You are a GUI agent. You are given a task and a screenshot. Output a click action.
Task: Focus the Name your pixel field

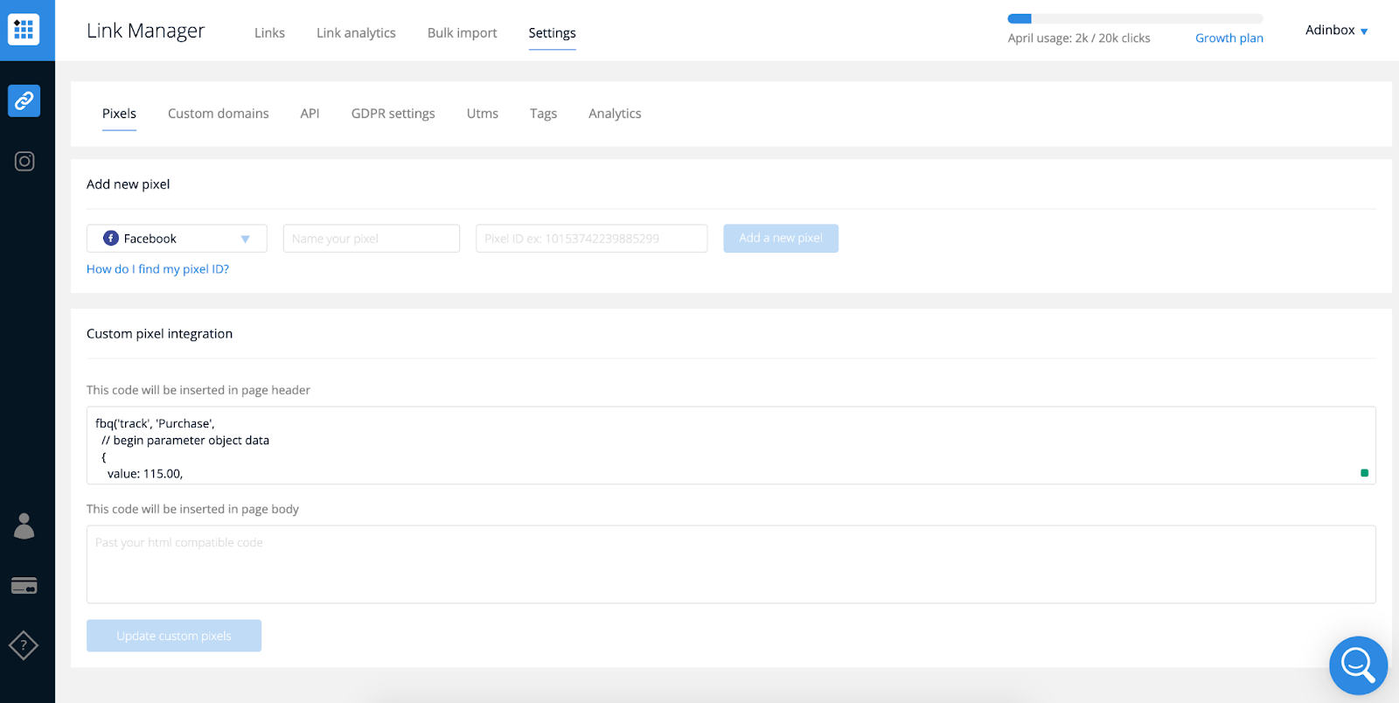[x=371, y=239]
